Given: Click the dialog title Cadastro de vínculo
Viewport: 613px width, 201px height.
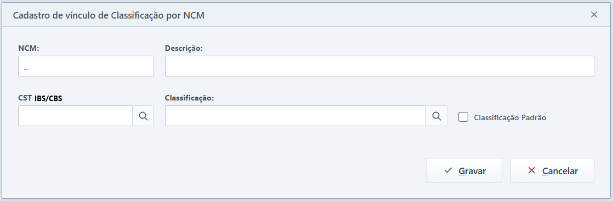Looking at the screenshot, I should pos(109,16).
